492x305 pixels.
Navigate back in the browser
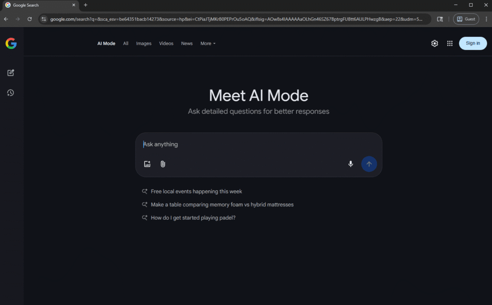pos(5,19)
